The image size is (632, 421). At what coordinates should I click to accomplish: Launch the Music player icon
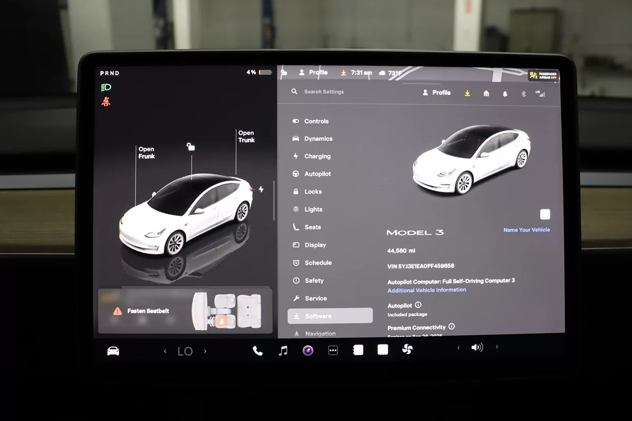pos(283,350)
